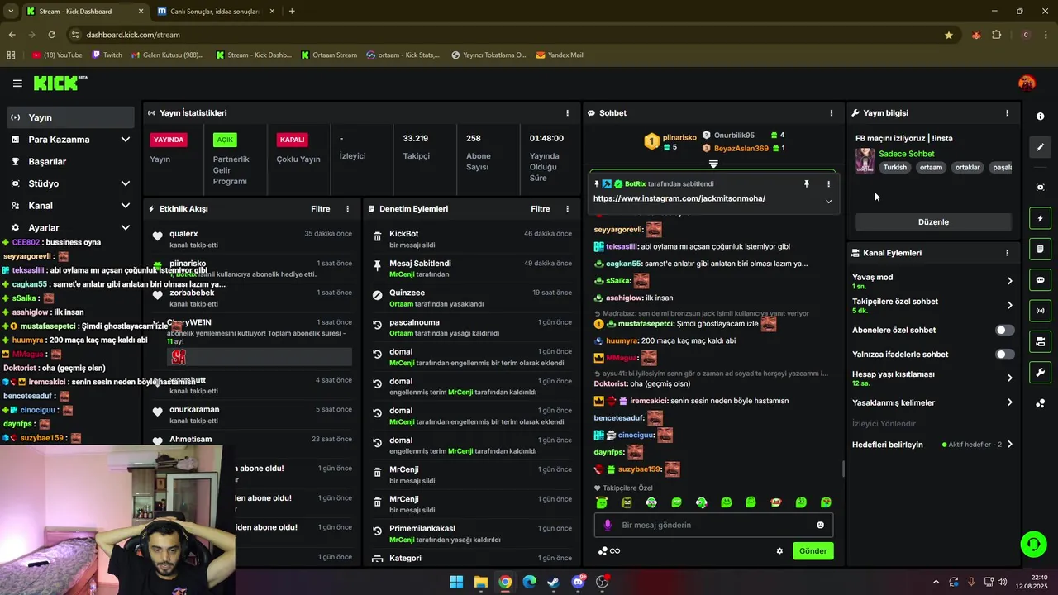Viewport: 1058px width, 595px height.
Task: Open Hedefleri belirleyin arrow
Action: point(1009,445)
